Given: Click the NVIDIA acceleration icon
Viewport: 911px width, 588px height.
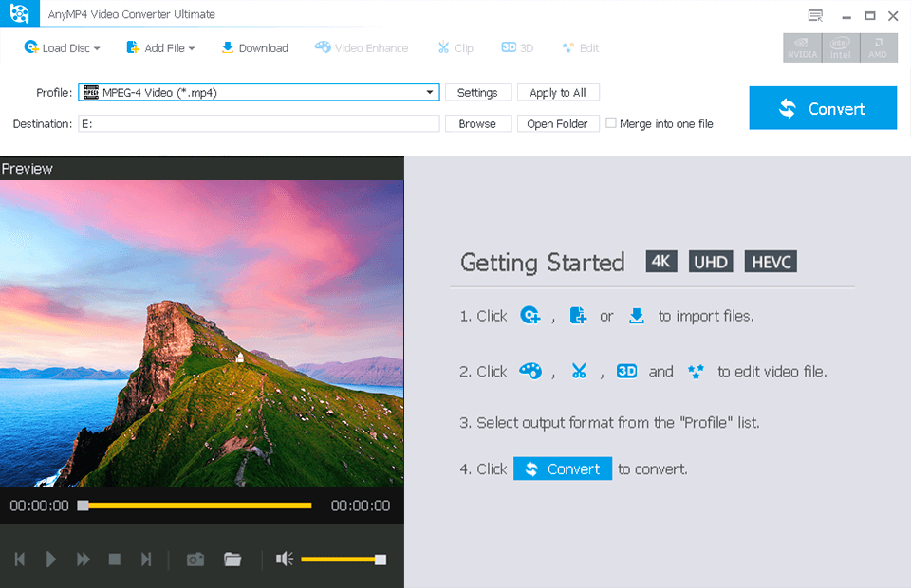Looking at the screenshot, I should [801, 47].
